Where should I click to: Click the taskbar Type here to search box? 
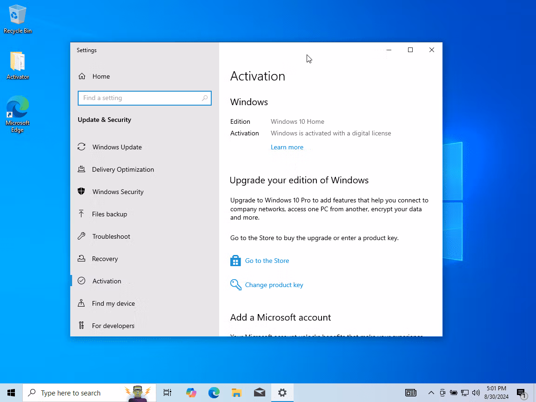[89, 393]
